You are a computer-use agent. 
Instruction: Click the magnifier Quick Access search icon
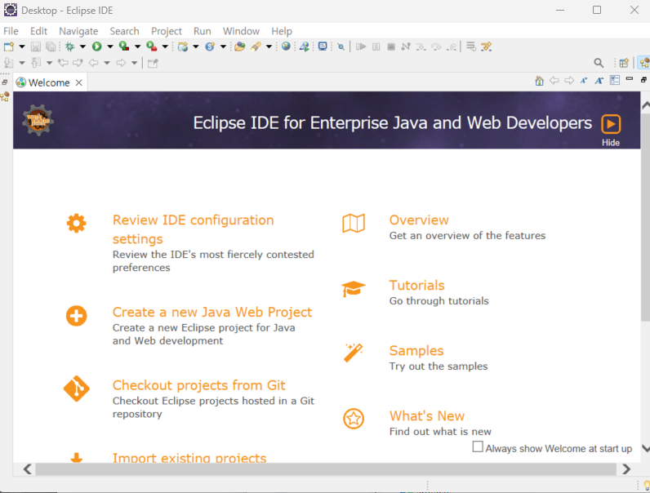(599, 63)
